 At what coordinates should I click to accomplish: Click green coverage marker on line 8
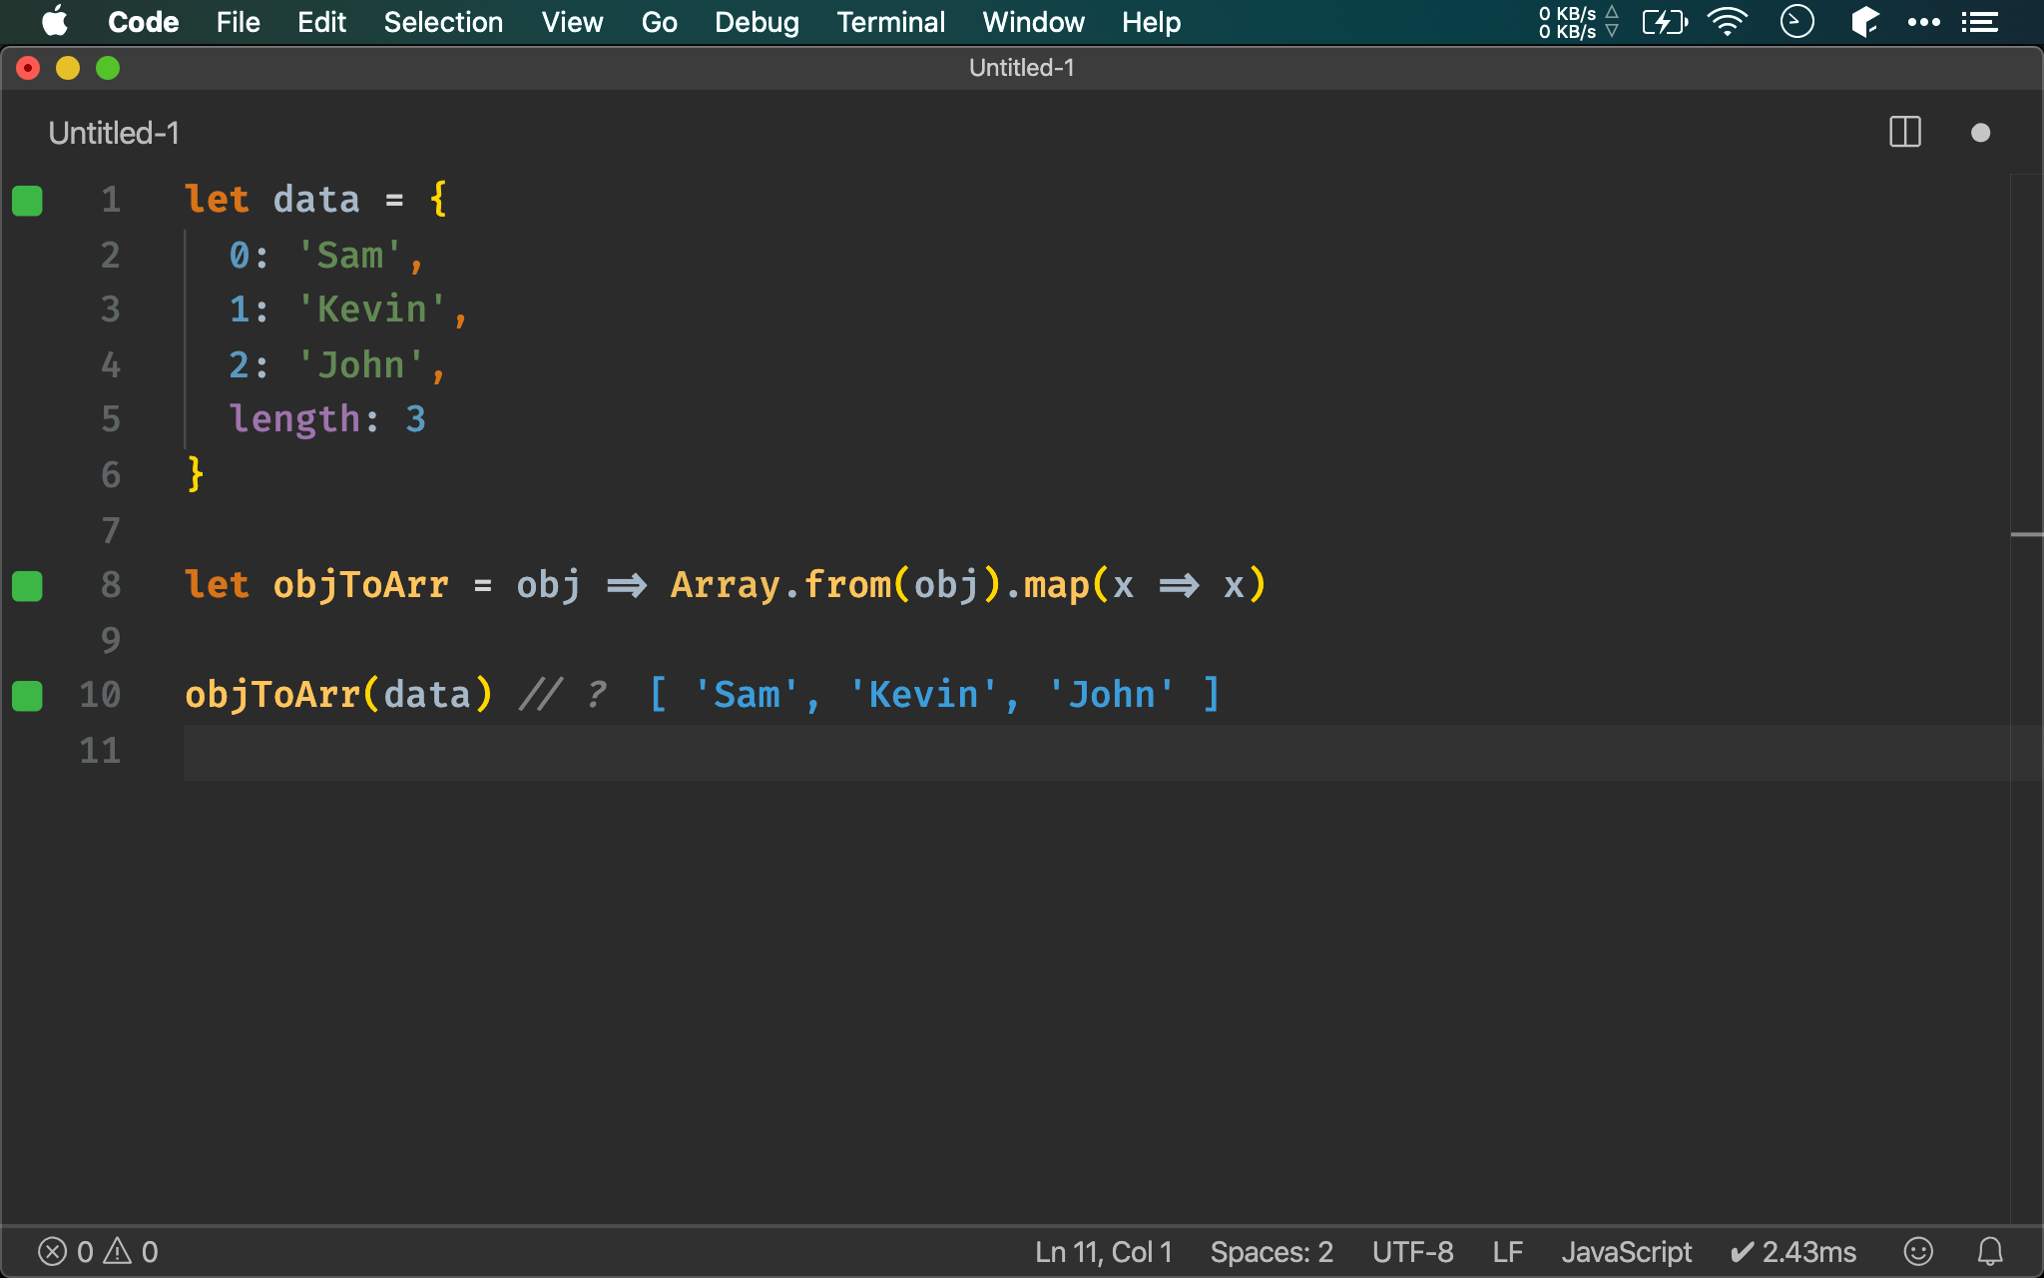click(27, 586)
